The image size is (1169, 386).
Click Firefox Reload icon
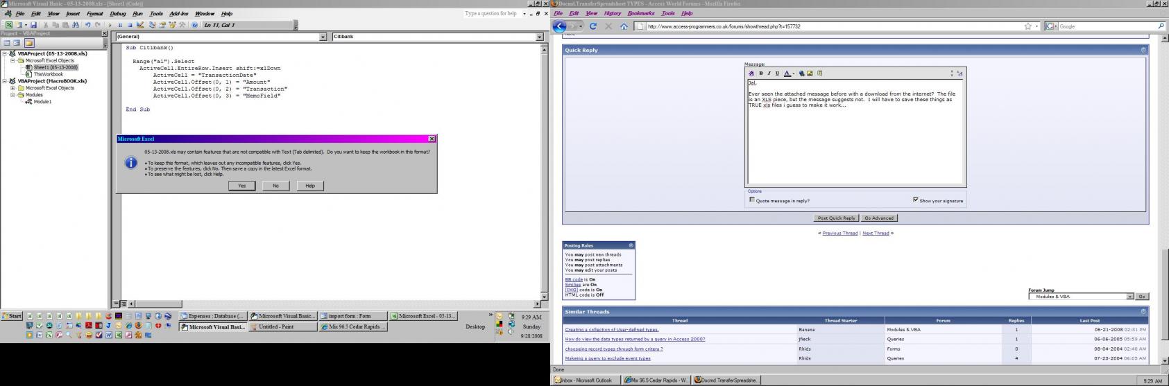tap(592, 26)
